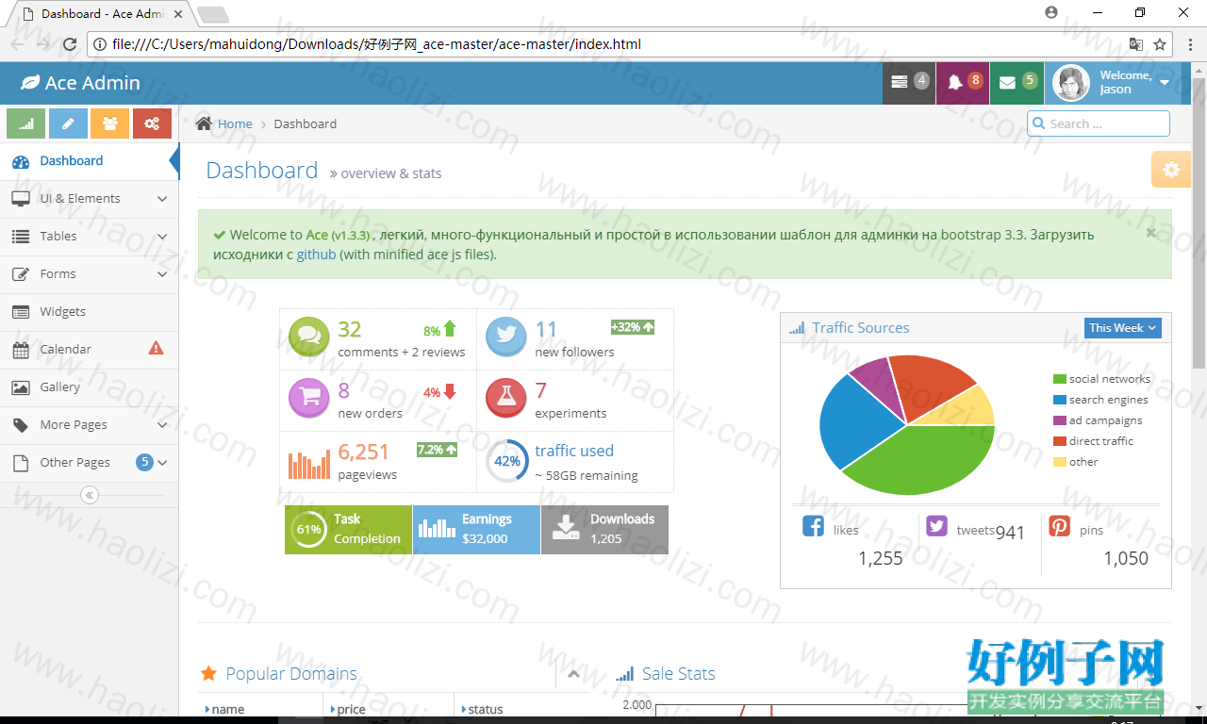Select the Other Pages label in the sidebar
This screenshot has width=1207, height=724.
click(74, 463)
